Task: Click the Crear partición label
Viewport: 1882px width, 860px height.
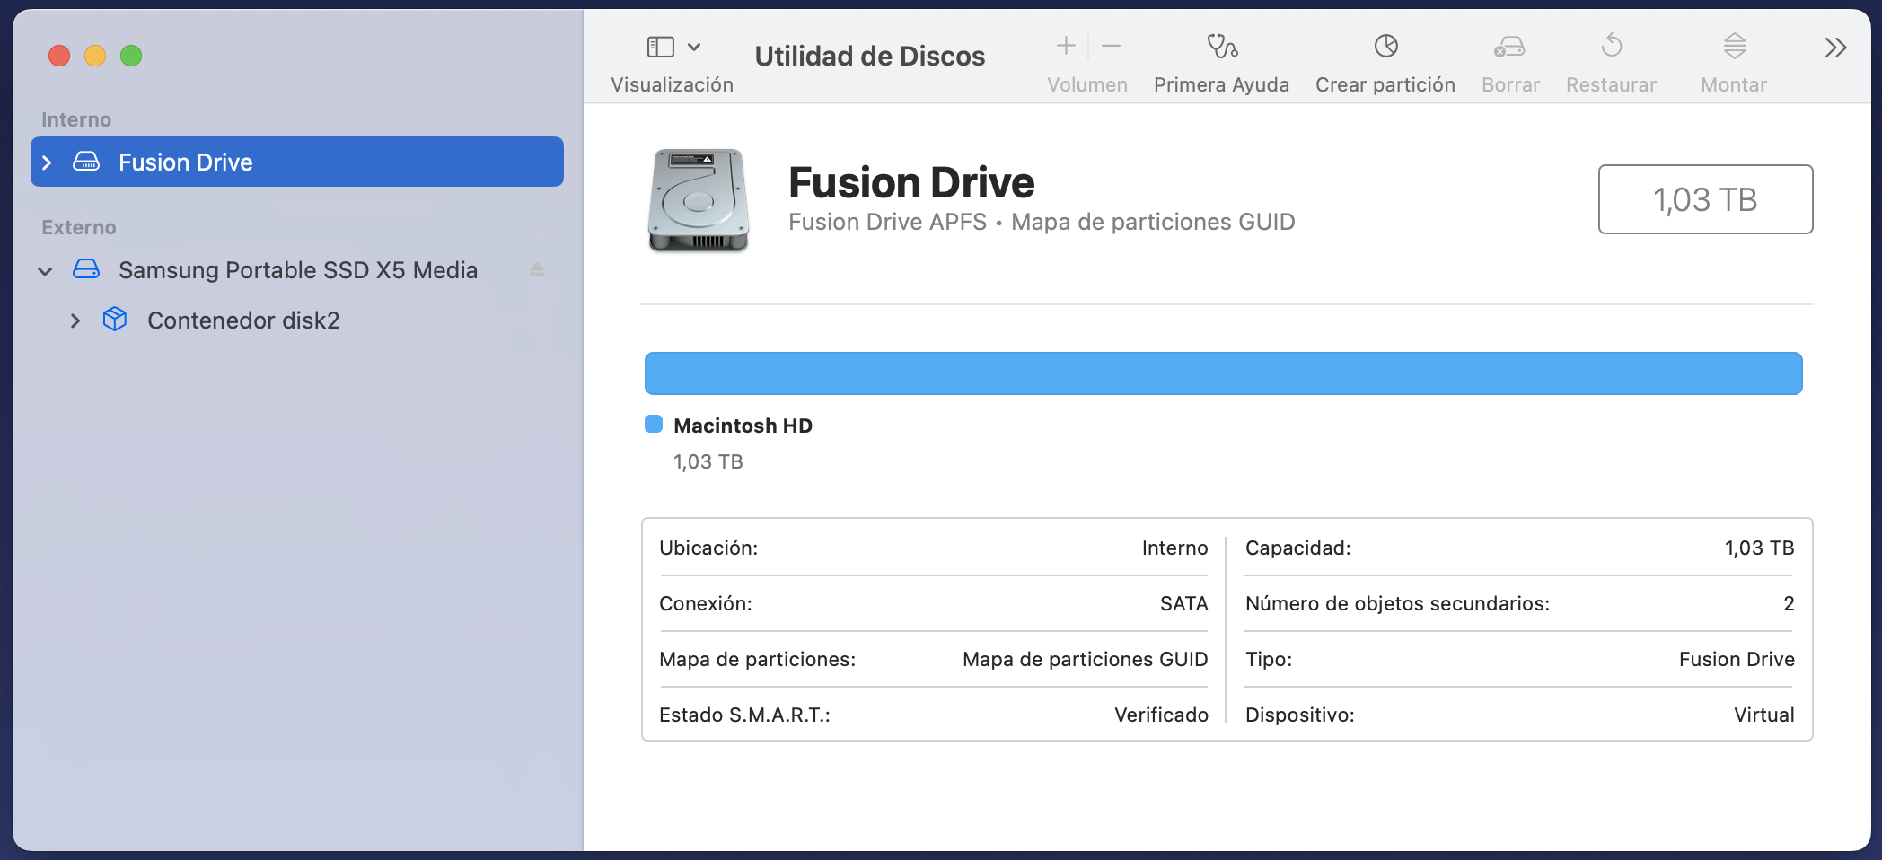Action: [x=1385, y=84]
